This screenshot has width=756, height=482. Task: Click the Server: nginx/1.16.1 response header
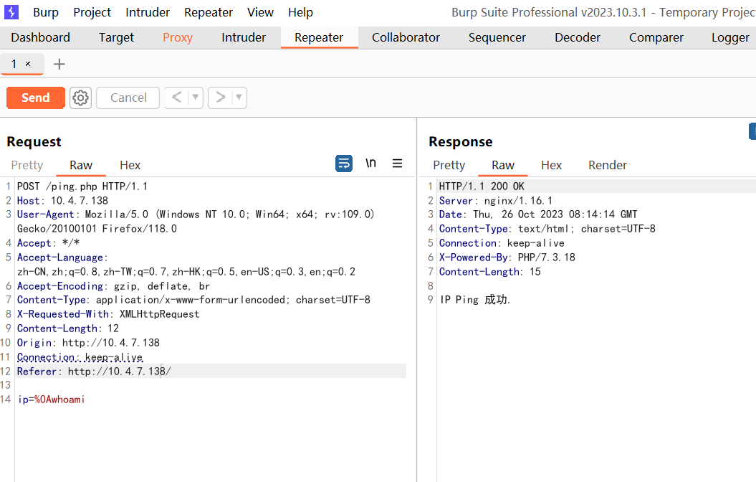pos(496,201)
